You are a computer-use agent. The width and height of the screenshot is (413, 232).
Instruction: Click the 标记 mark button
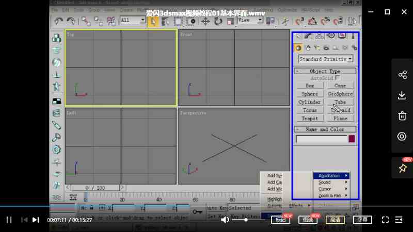280,220
